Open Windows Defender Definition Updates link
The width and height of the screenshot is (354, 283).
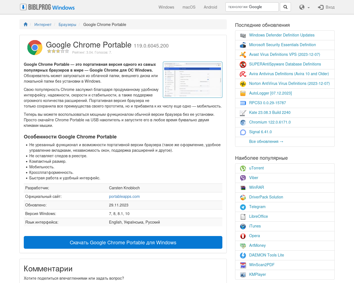point(282,35)
